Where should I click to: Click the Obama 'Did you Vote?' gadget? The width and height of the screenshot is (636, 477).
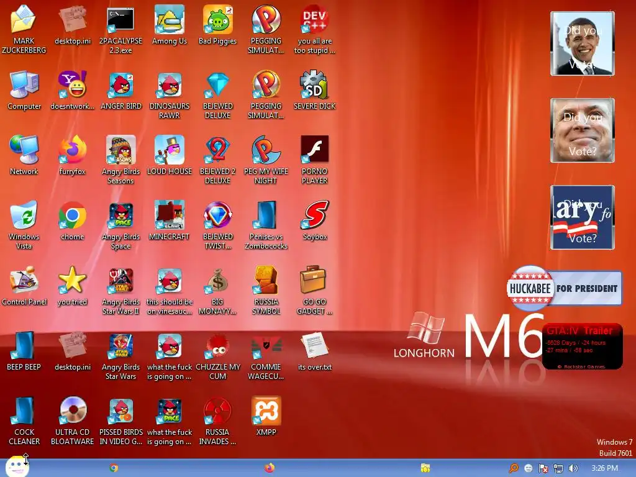click(x=583, y=43)
